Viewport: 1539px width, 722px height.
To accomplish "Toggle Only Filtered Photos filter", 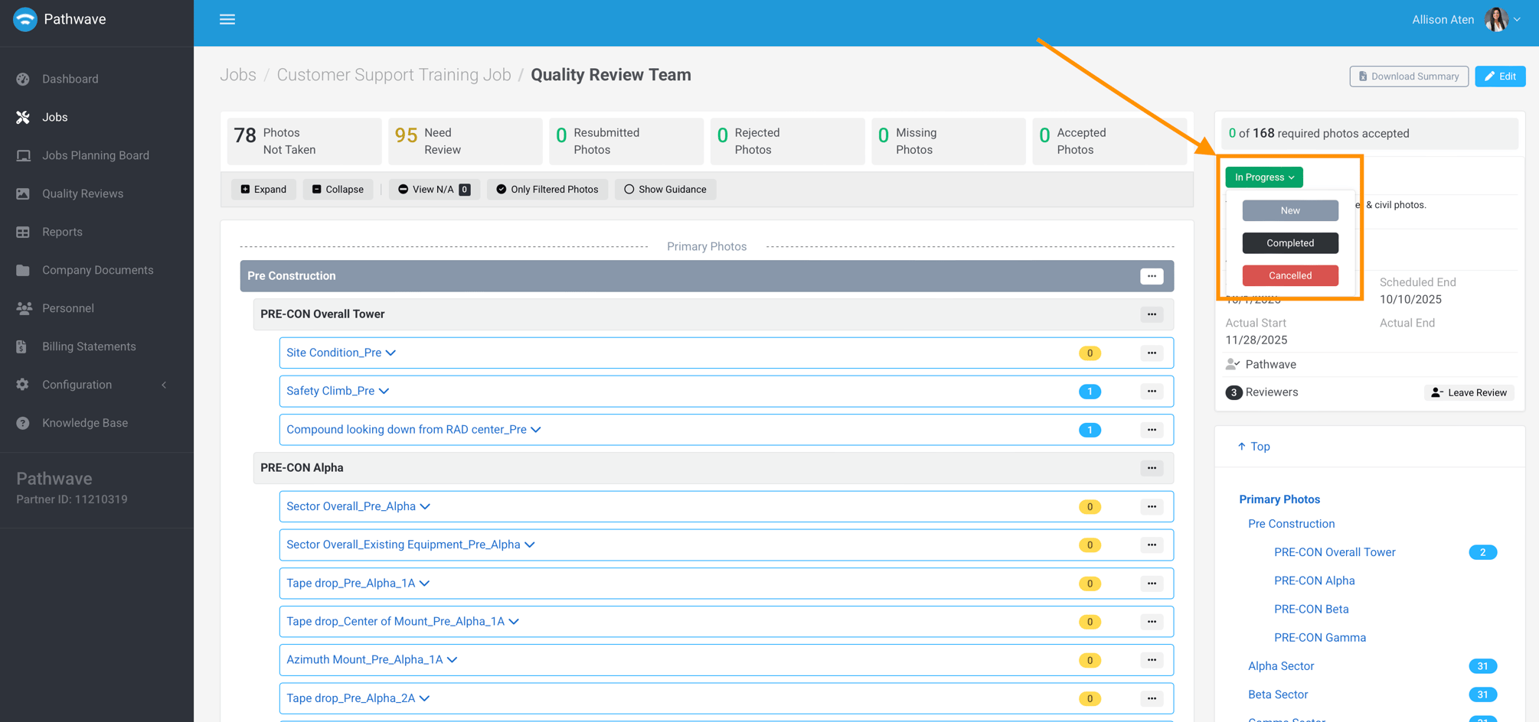I will point(547,190).
